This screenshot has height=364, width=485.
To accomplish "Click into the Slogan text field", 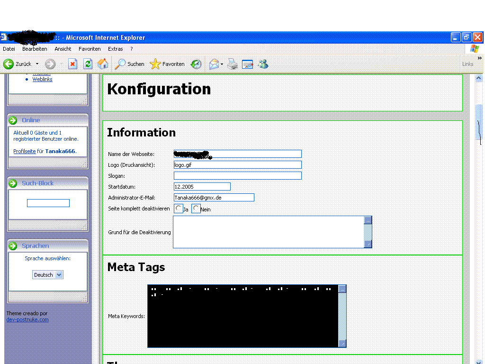I will (237, 176).
